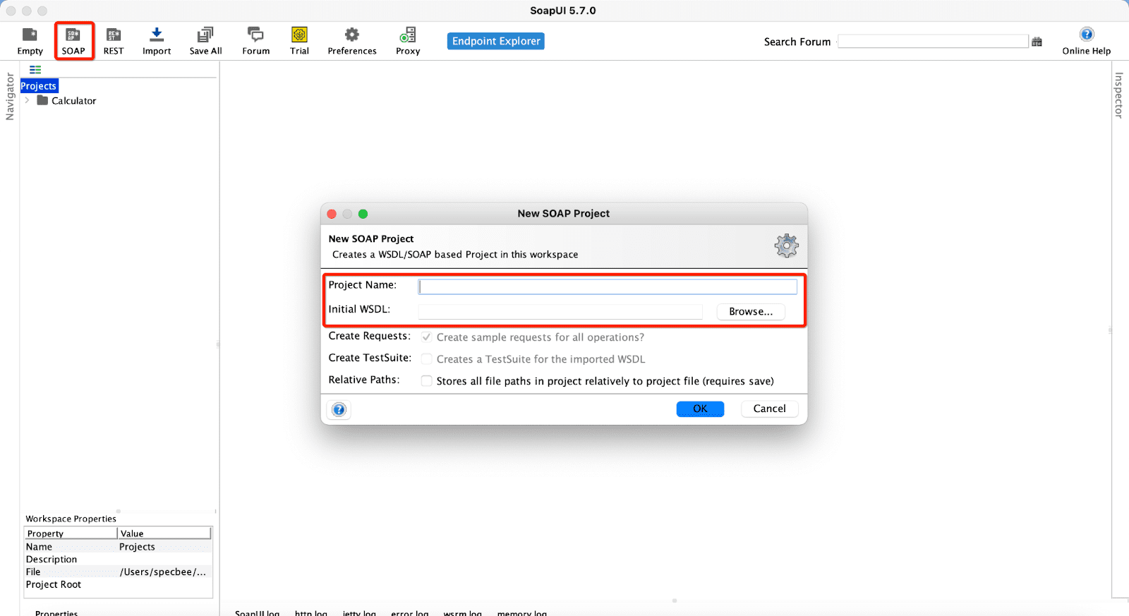Open the Endpoint Explorer
Viewport: 1129px width, 616px height.
[496, 41]
